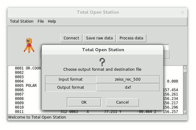Click data line number 0006

point(19,90)
